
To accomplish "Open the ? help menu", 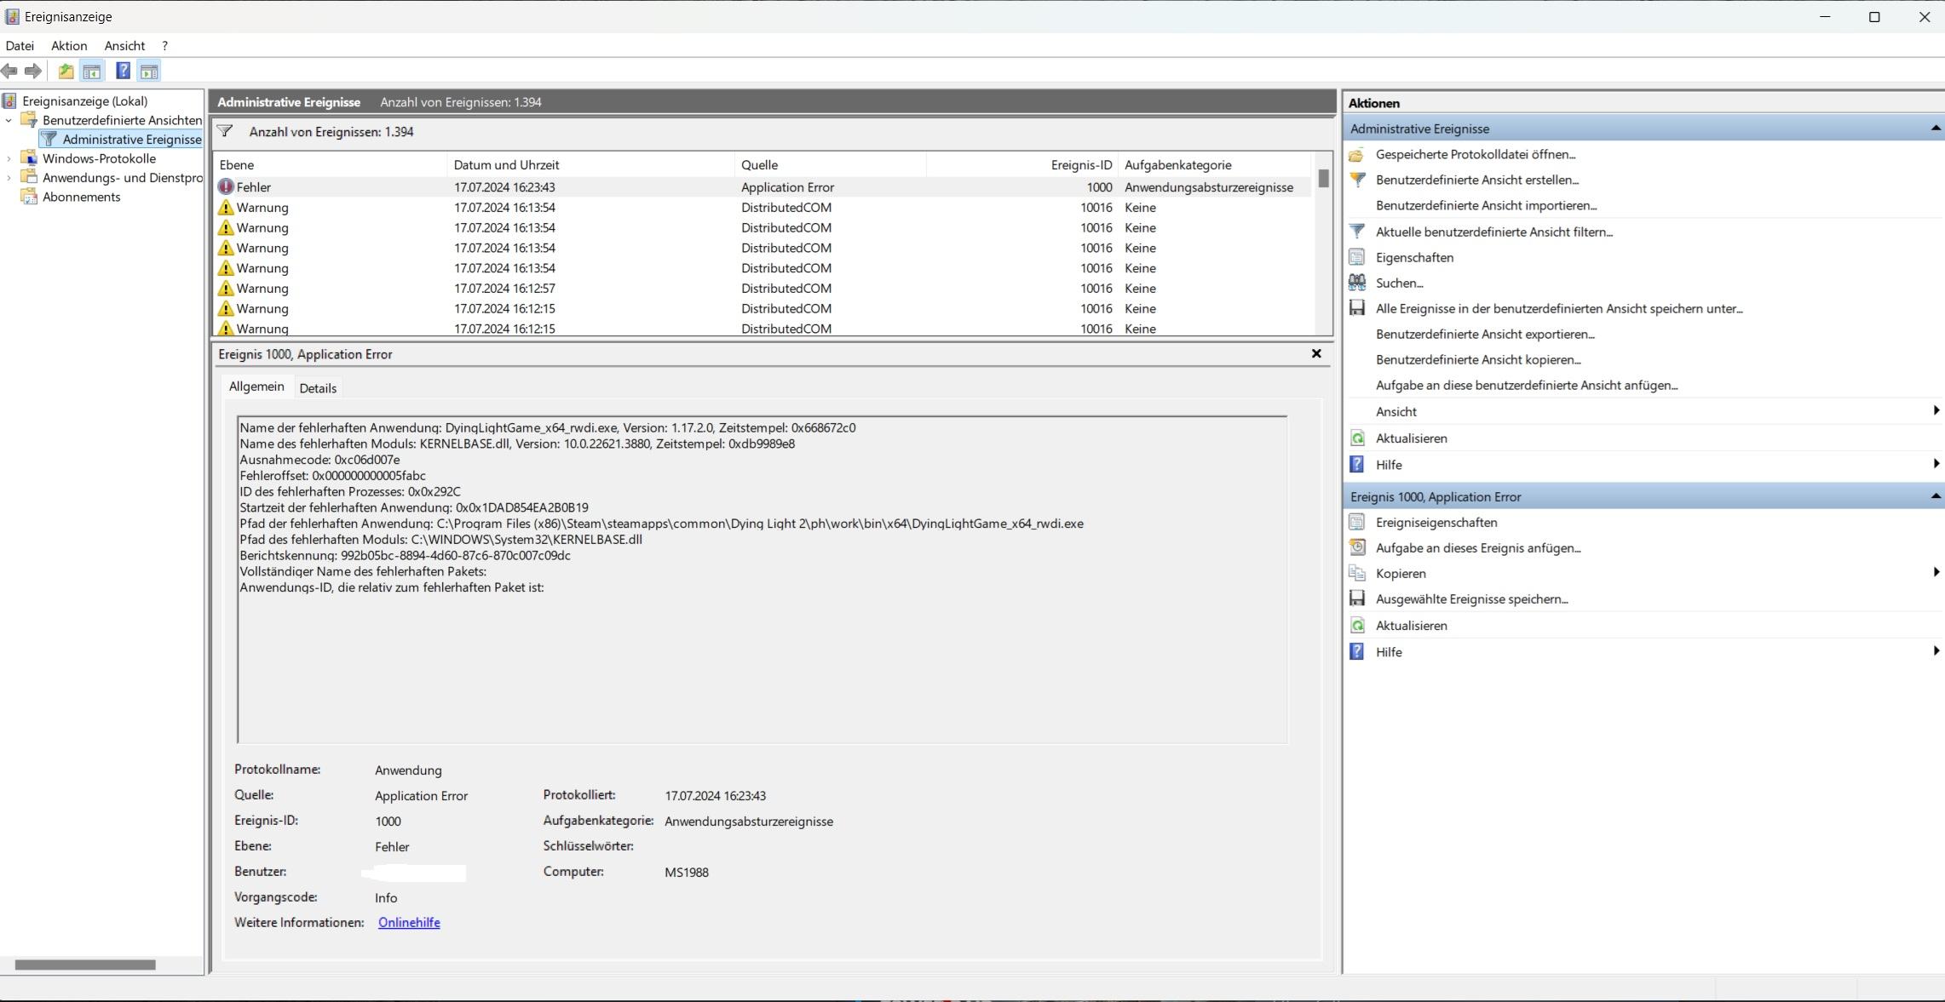I will [x=164, y=46].
